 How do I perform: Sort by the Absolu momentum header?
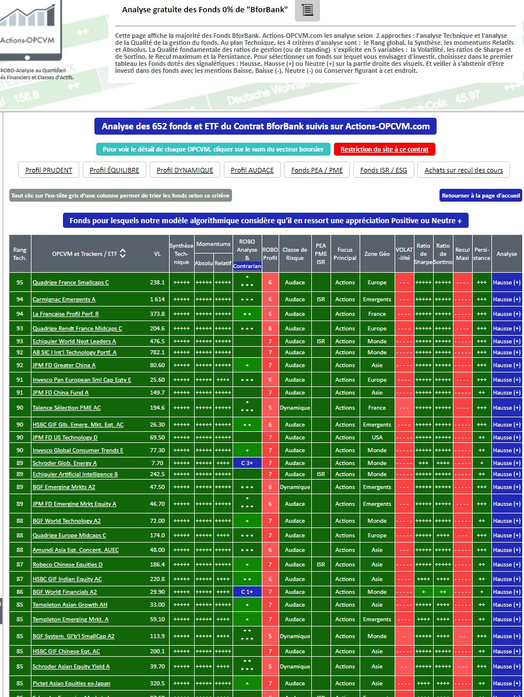[x=203, y=263]
